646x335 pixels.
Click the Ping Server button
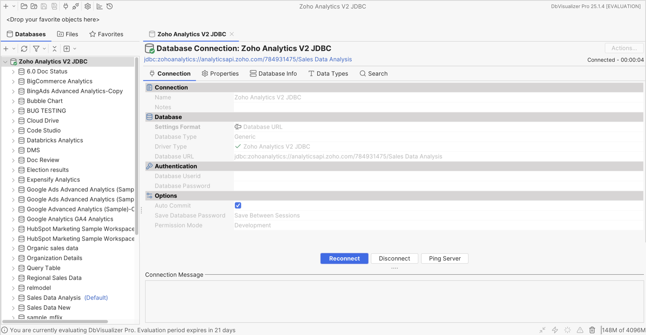coord(445,258)
